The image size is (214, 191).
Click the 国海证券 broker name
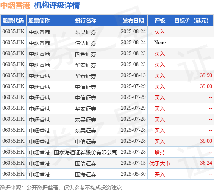click(86, 174)
